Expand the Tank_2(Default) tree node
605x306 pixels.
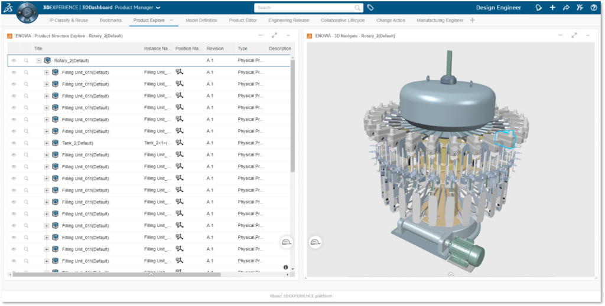(47, 143)
